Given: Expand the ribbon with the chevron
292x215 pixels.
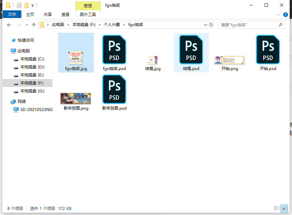Looking at the screenshot, I should pos(278,15).
